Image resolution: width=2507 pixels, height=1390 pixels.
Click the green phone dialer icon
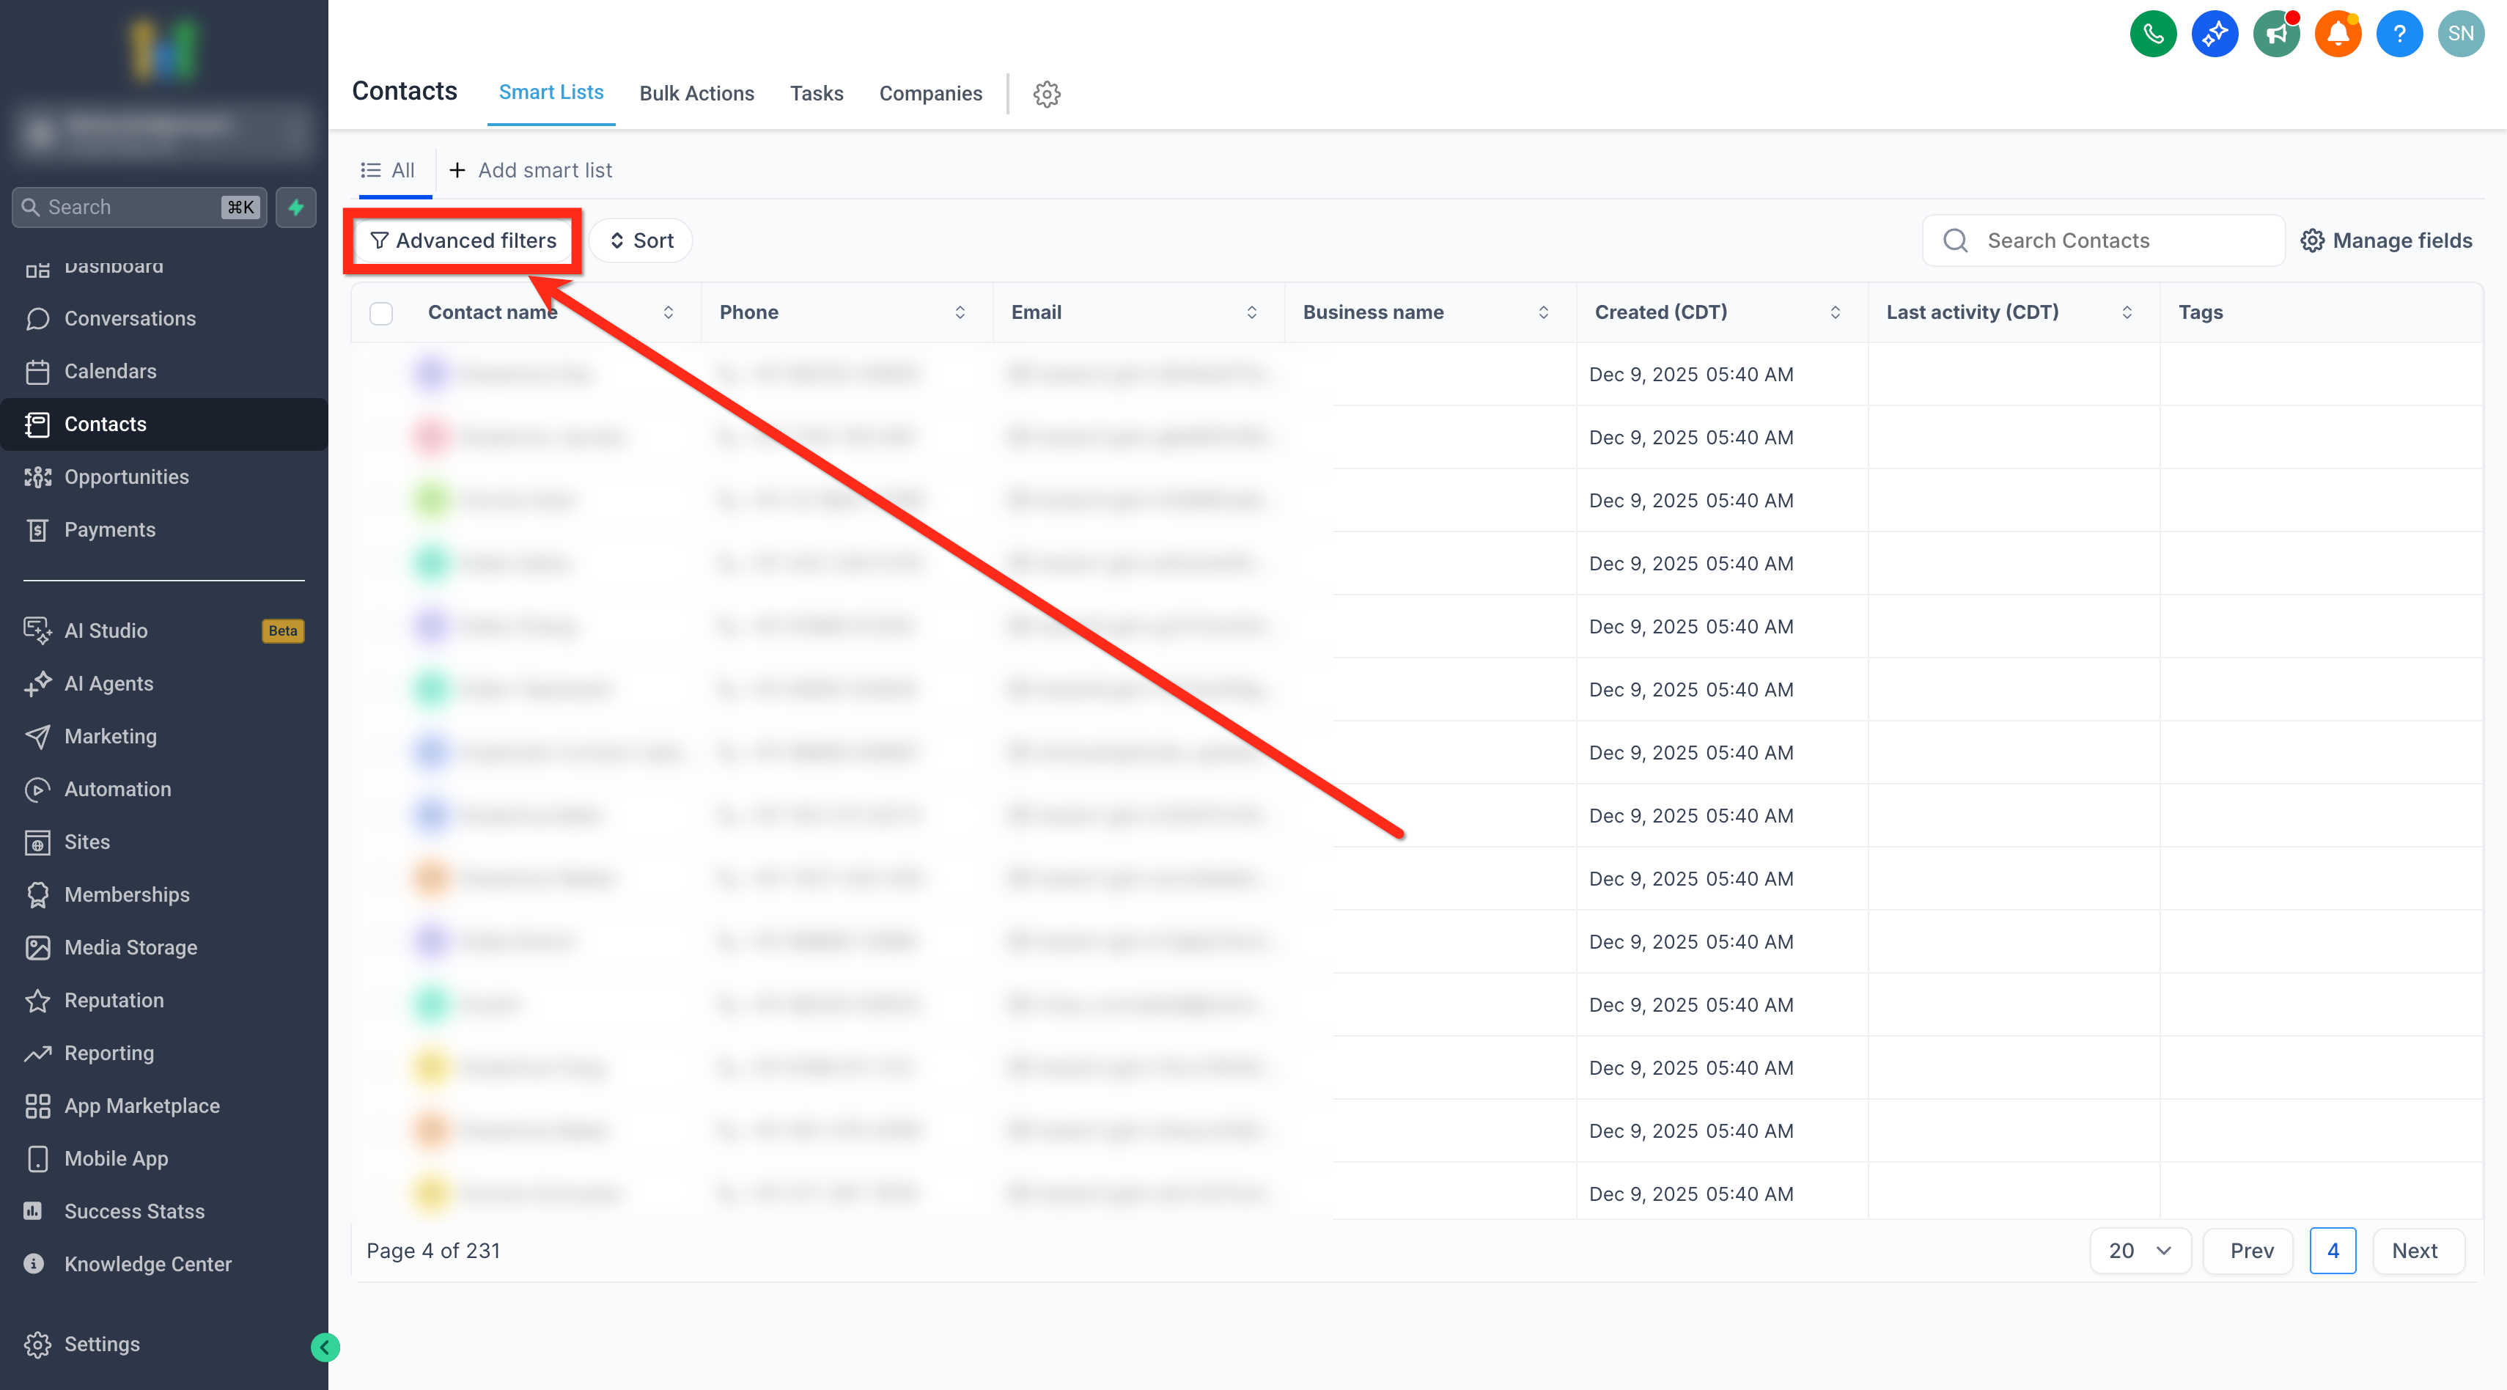coord(2153,34)
